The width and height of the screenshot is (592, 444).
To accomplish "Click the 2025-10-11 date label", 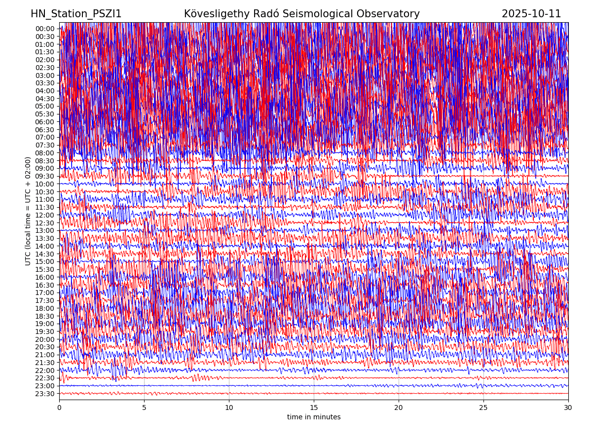I will (531, 14).
